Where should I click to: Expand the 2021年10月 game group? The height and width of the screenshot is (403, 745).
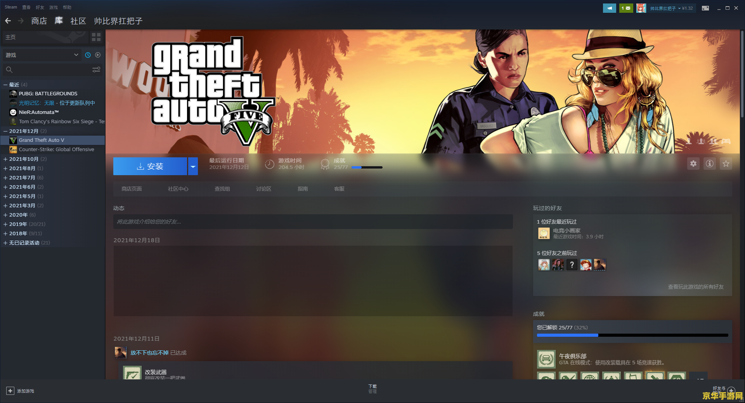click(x=5, y=159)
